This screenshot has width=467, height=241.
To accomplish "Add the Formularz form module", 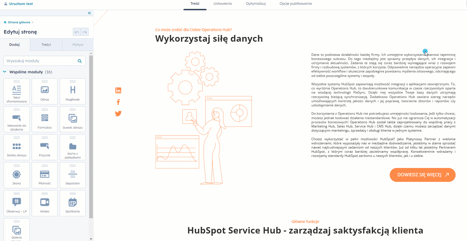I will pyautogui.click(x=45, y=119).
